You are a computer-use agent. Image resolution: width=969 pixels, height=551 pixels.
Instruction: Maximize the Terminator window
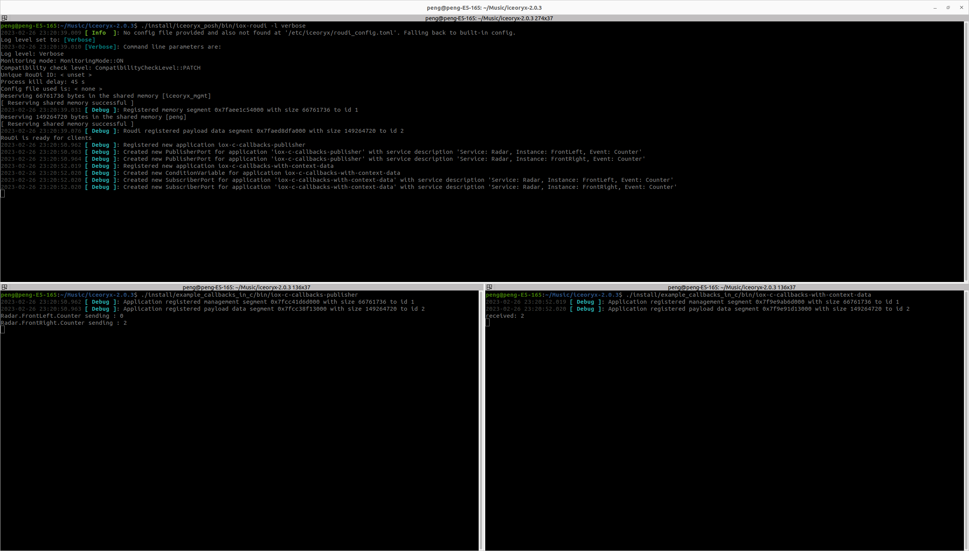pos(948,7)
